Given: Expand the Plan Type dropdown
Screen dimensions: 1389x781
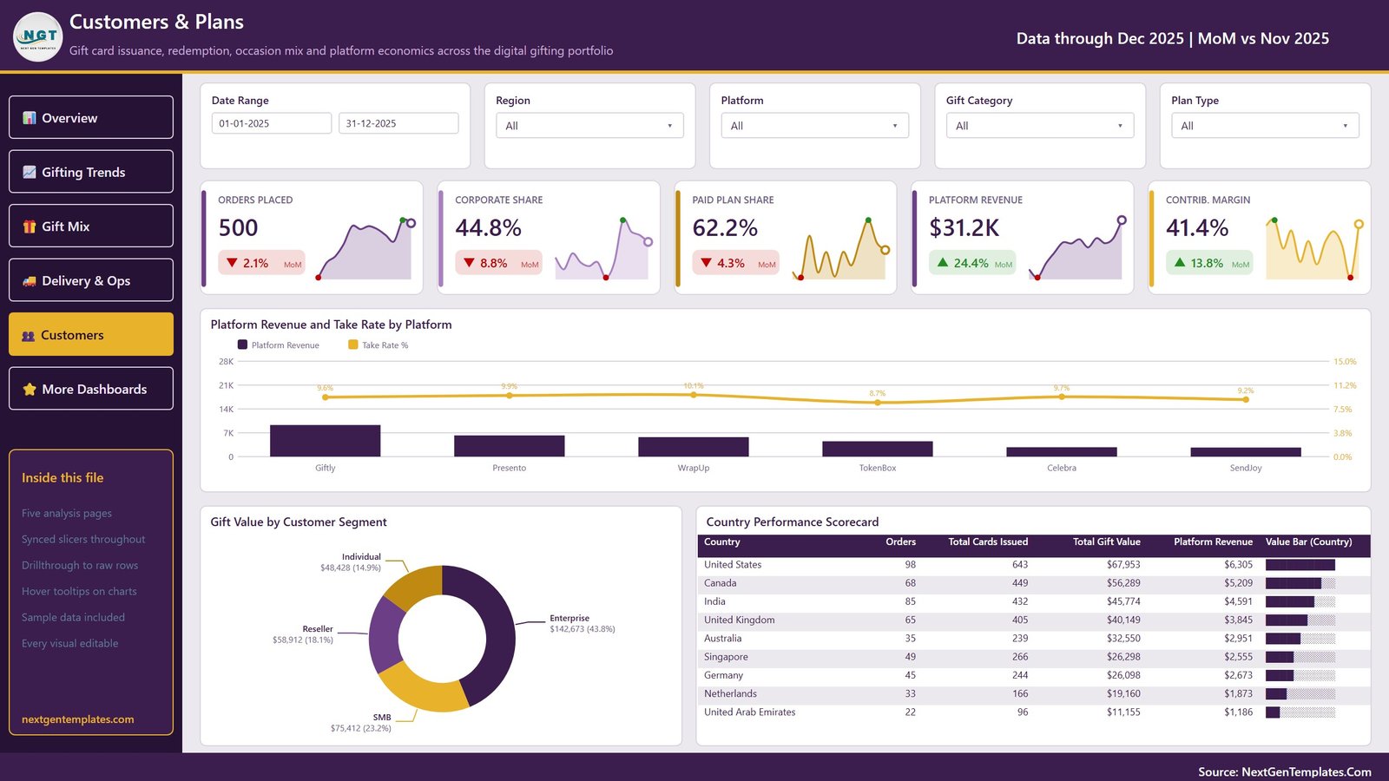Looking at the screenshot, I should coord(1265,126).
